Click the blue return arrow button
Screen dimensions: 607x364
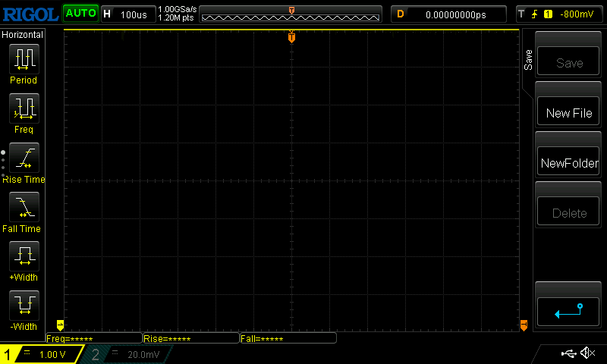[x=568, y=312]
